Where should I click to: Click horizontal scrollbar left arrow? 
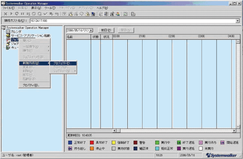pos(114,131)
